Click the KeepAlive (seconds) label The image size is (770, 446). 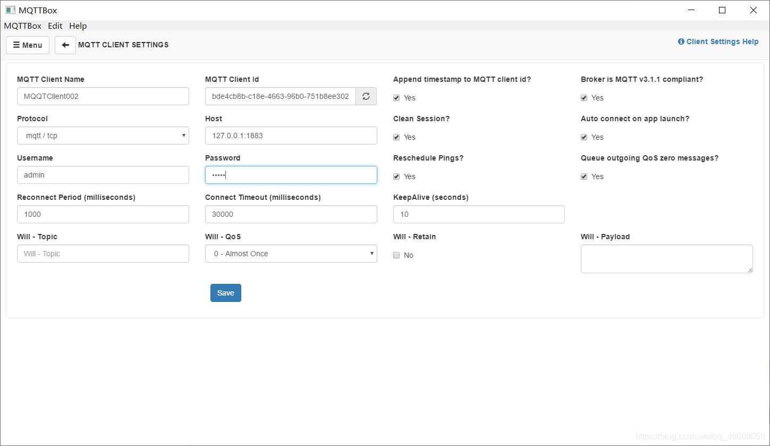[431, 197]
